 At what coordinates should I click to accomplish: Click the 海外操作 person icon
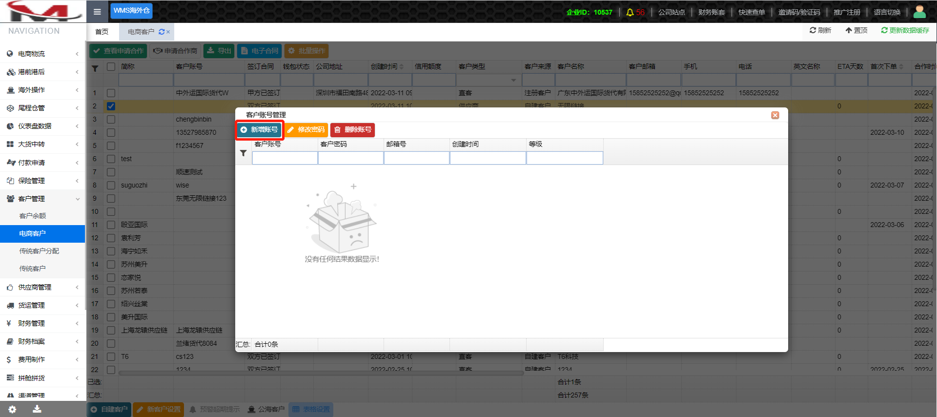click(x=10, y=90)
